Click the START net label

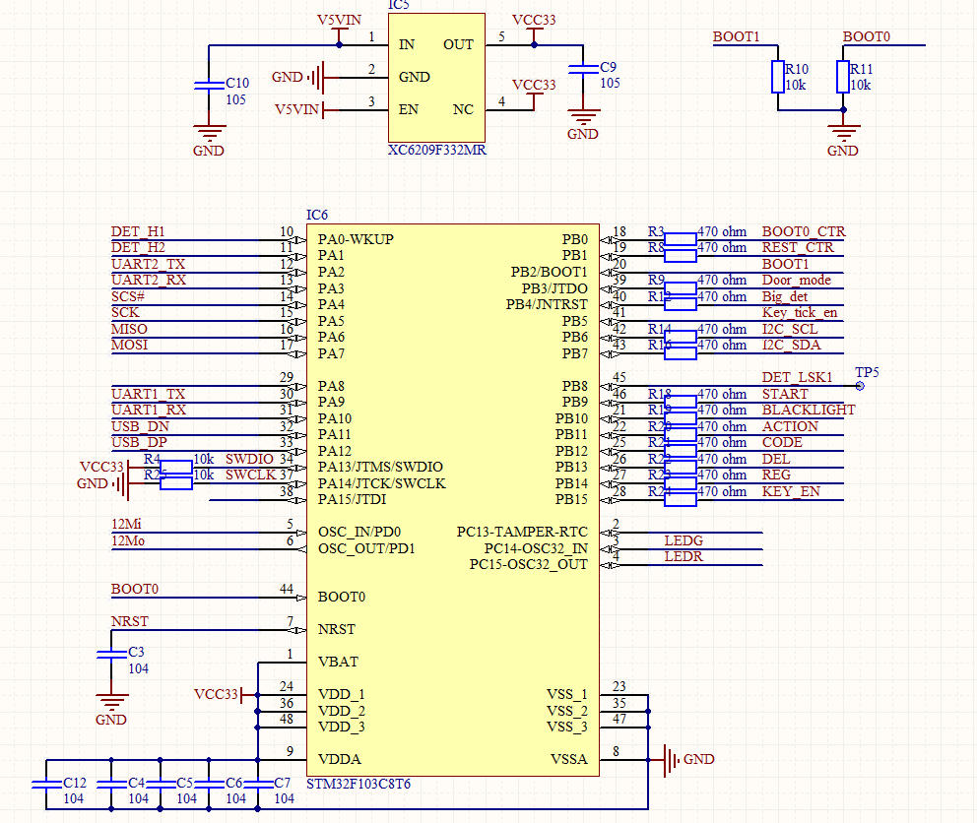click(x=785, y=394)
